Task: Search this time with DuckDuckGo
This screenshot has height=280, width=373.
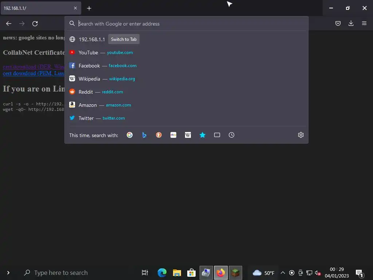Action: pos(159,135)
